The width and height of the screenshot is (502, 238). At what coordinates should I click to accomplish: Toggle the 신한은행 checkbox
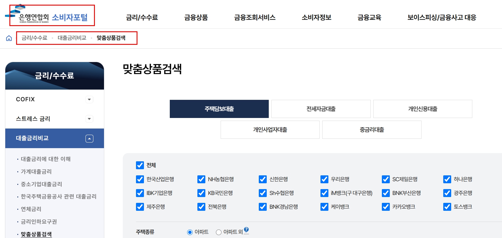(x=263, y=179)
